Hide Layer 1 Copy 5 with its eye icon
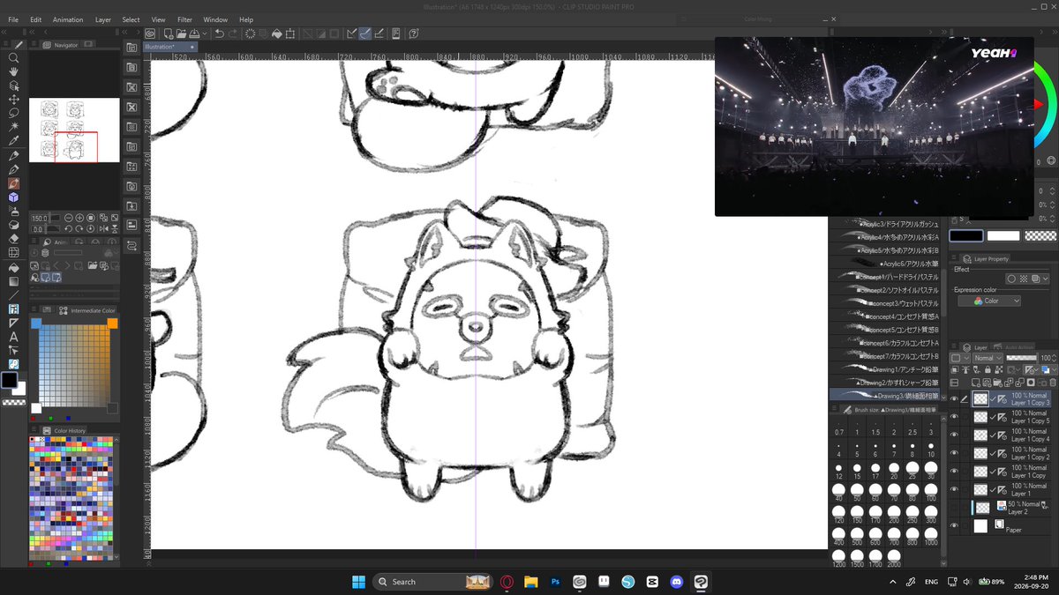Image resolution: width=1059 pixels, height=595 pixels. pyautogui.click(x=954, y=417)
